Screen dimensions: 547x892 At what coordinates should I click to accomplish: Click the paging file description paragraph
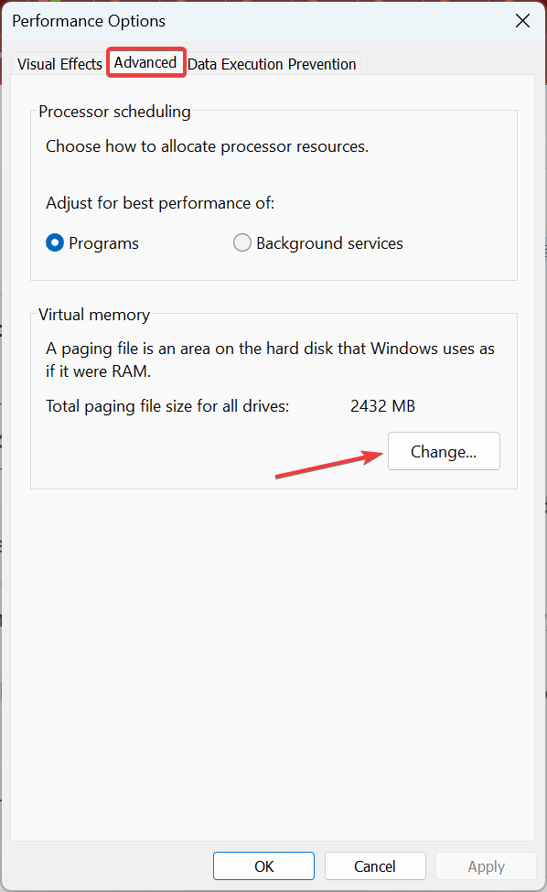coord(270,360)
